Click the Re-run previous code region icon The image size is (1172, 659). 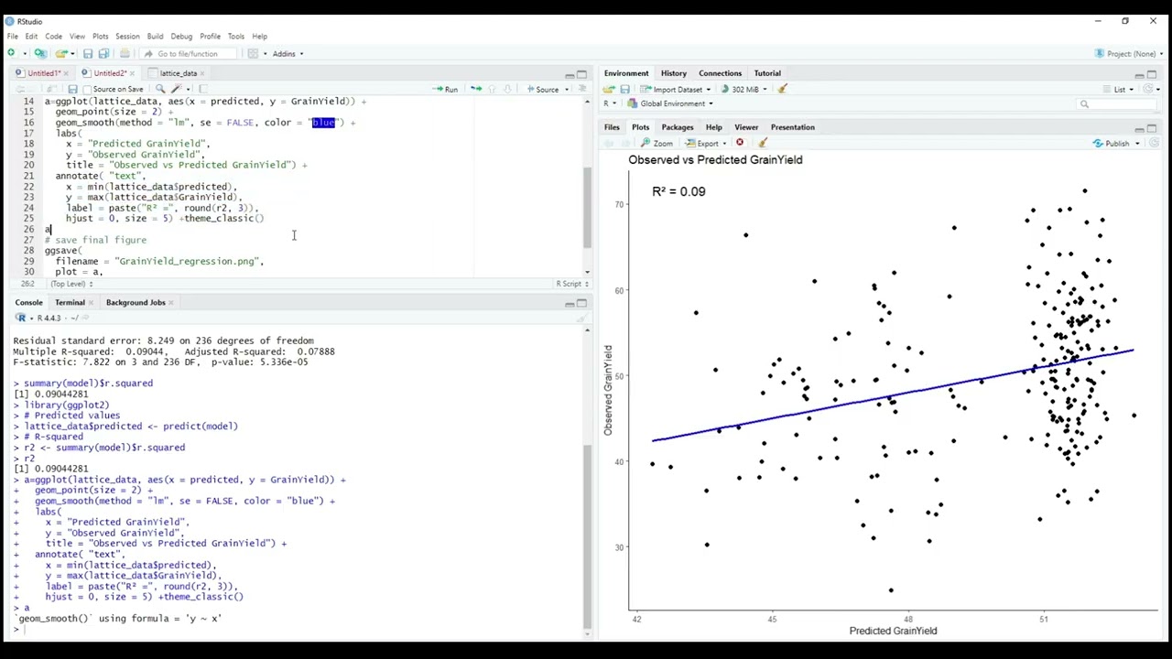[475, 89]
